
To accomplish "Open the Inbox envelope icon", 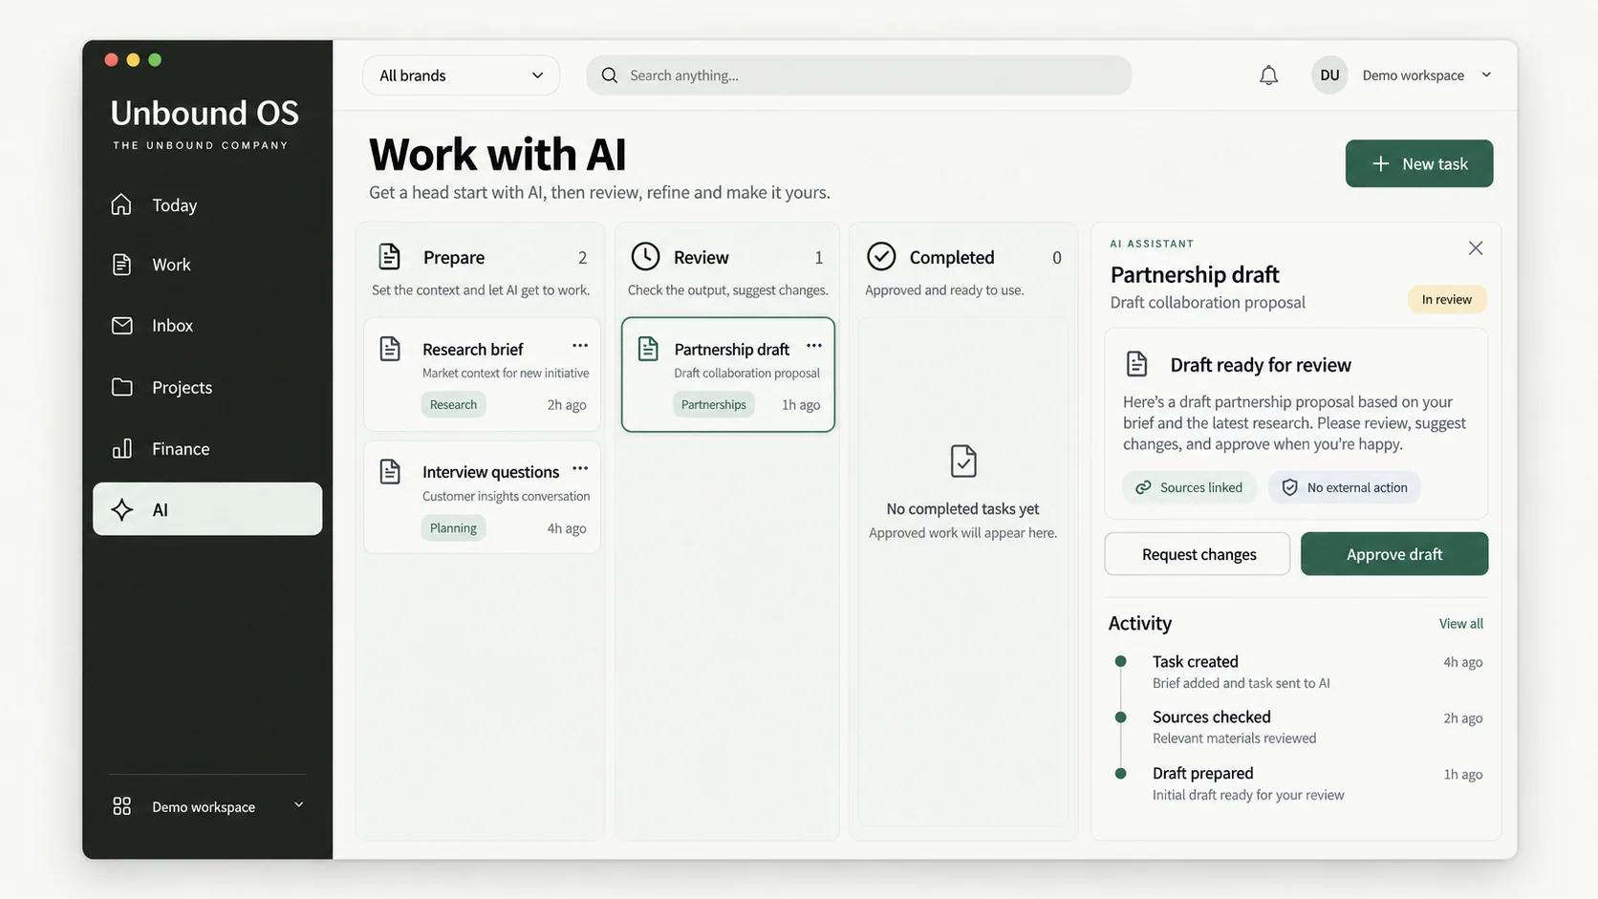I will point(121,326).
